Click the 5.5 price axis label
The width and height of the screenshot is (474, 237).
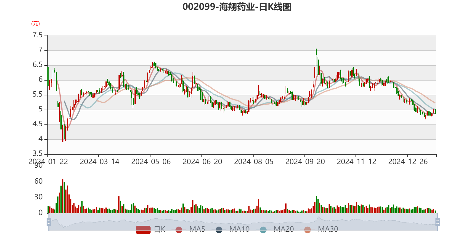point(38,95)
